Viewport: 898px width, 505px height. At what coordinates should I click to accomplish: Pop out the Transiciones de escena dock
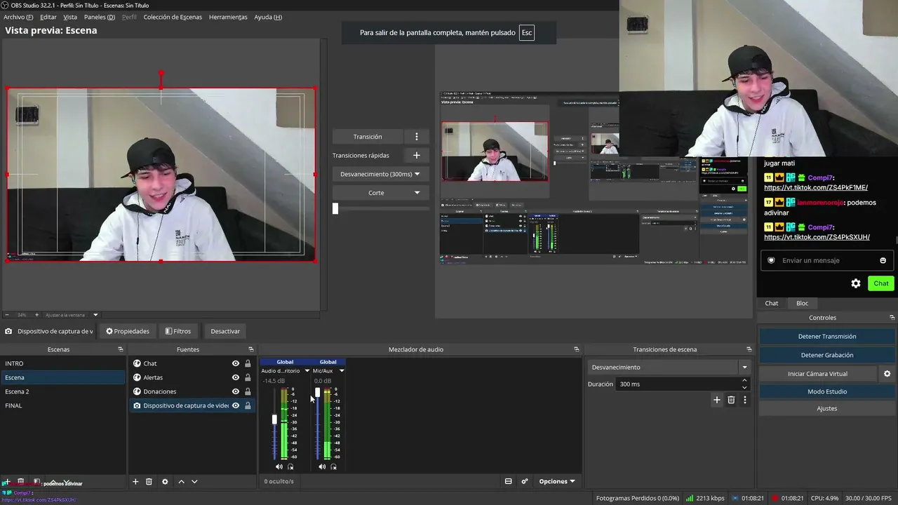pyautogui.click(x=749, y=349)
